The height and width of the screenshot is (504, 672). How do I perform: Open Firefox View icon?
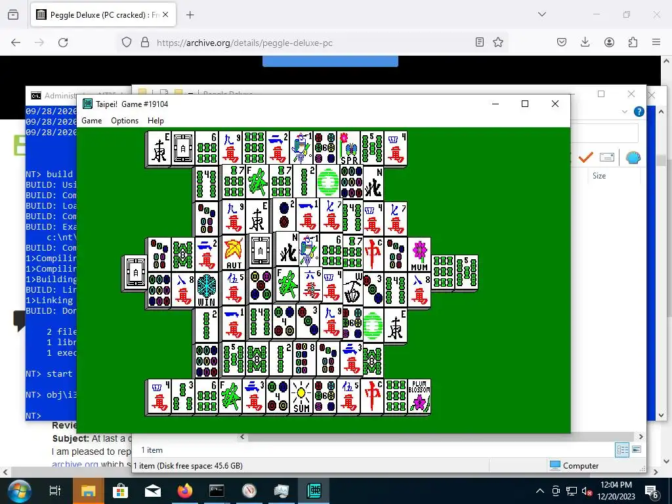(x=13, y=14)
